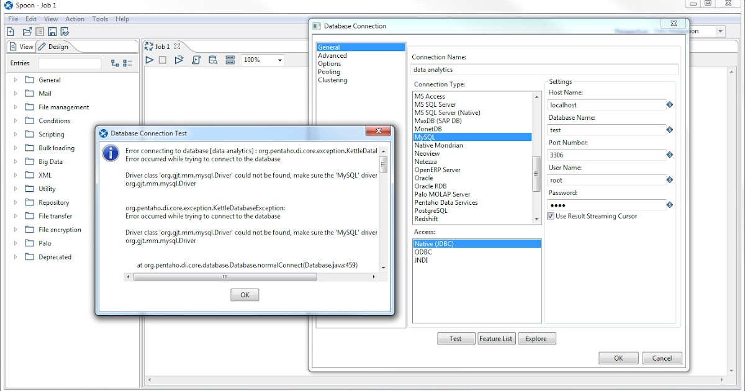Expand the File management folder
745x391 pixels.
coord(16,107)
